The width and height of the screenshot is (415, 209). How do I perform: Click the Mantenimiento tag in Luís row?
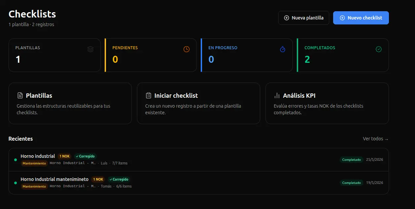point(34,163)
